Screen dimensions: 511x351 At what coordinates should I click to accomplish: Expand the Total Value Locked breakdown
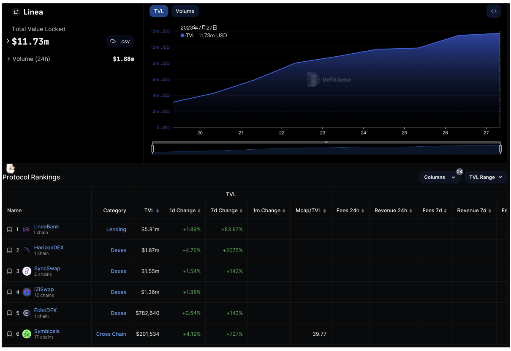point(8,41)
